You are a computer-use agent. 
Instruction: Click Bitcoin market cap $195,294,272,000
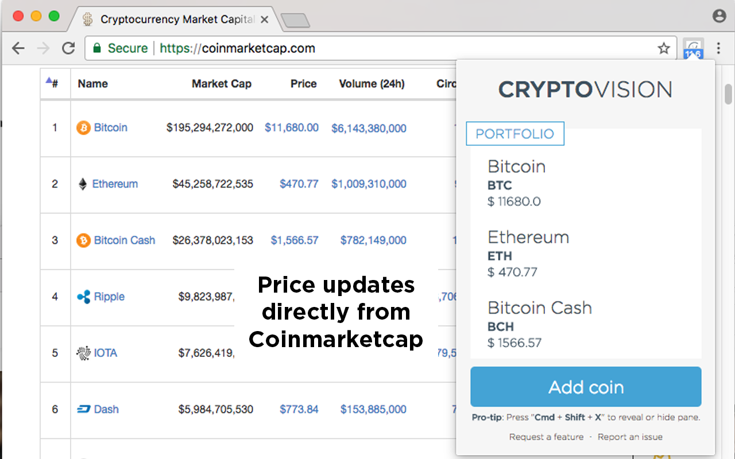click(x=210, y=127)
